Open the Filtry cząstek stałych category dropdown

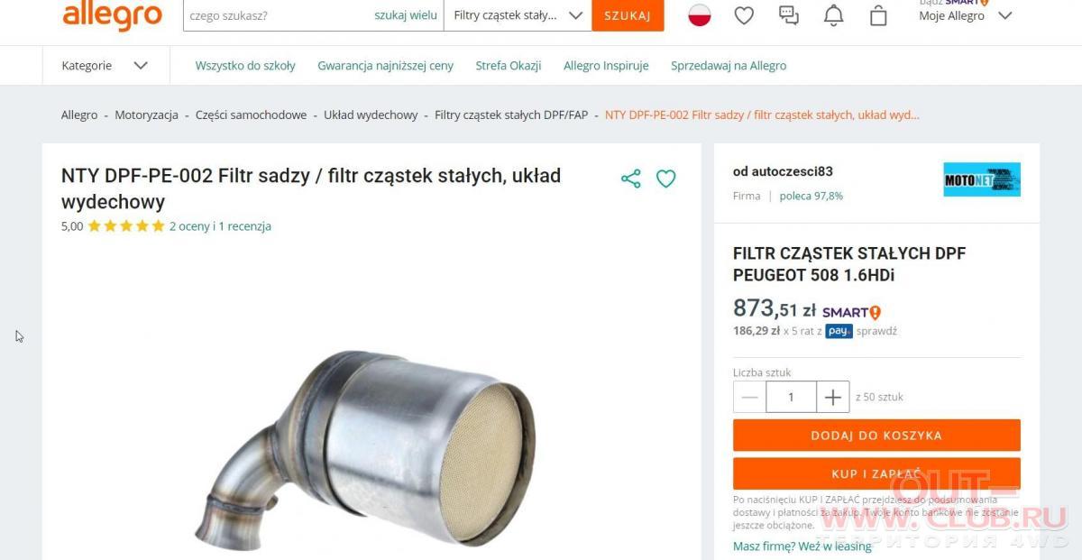(518, 15)
